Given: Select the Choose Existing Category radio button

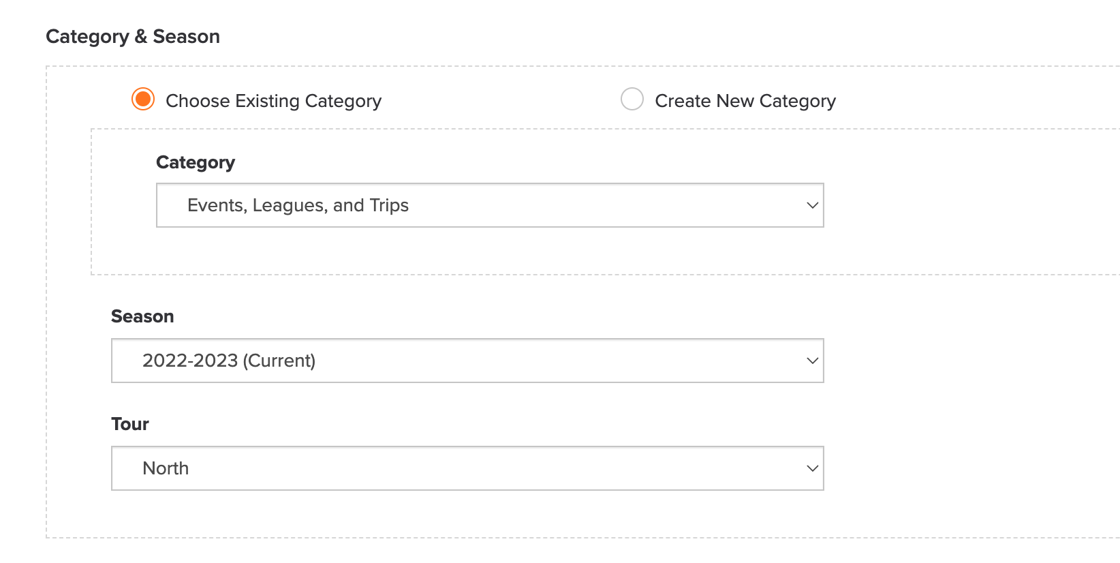Looking at the screenshot, I should coord(143,100).
